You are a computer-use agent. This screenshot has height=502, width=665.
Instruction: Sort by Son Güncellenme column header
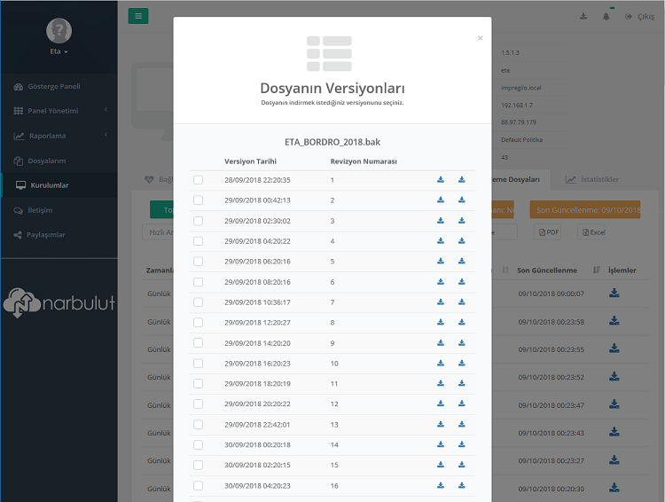[547, 270]
